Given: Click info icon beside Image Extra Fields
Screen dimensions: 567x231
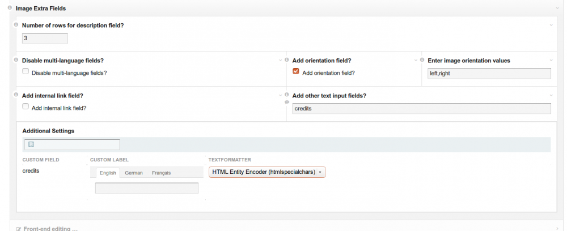Looking at the screenshot, I should tap(10, 8).
